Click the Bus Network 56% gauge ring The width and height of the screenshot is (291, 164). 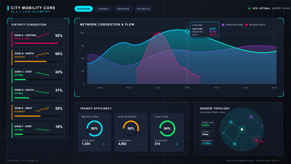point(131,128)
